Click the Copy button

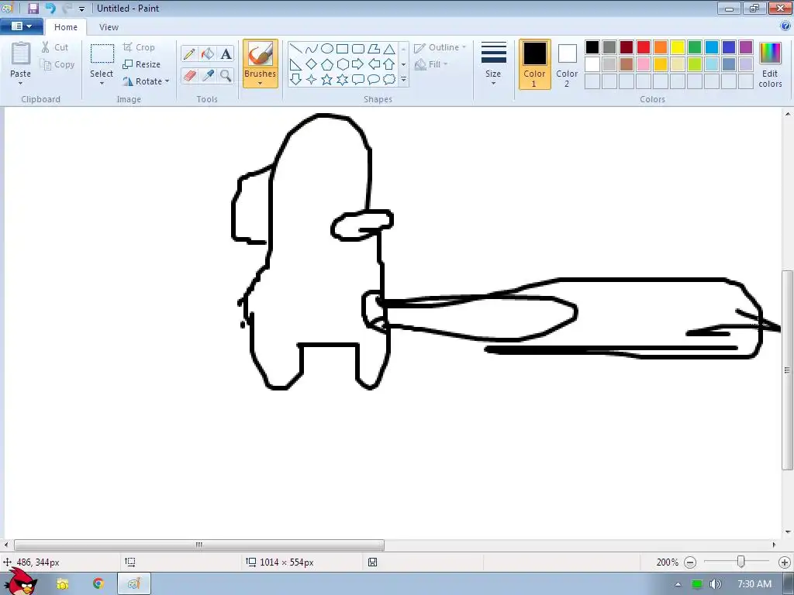[x=57, y=64]
